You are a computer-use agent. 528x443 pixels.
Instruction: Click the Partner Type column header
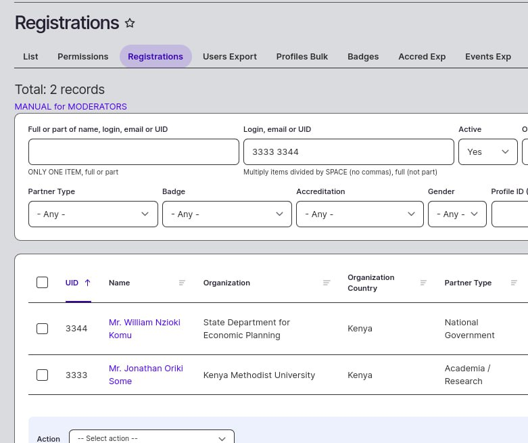(468, 283)
